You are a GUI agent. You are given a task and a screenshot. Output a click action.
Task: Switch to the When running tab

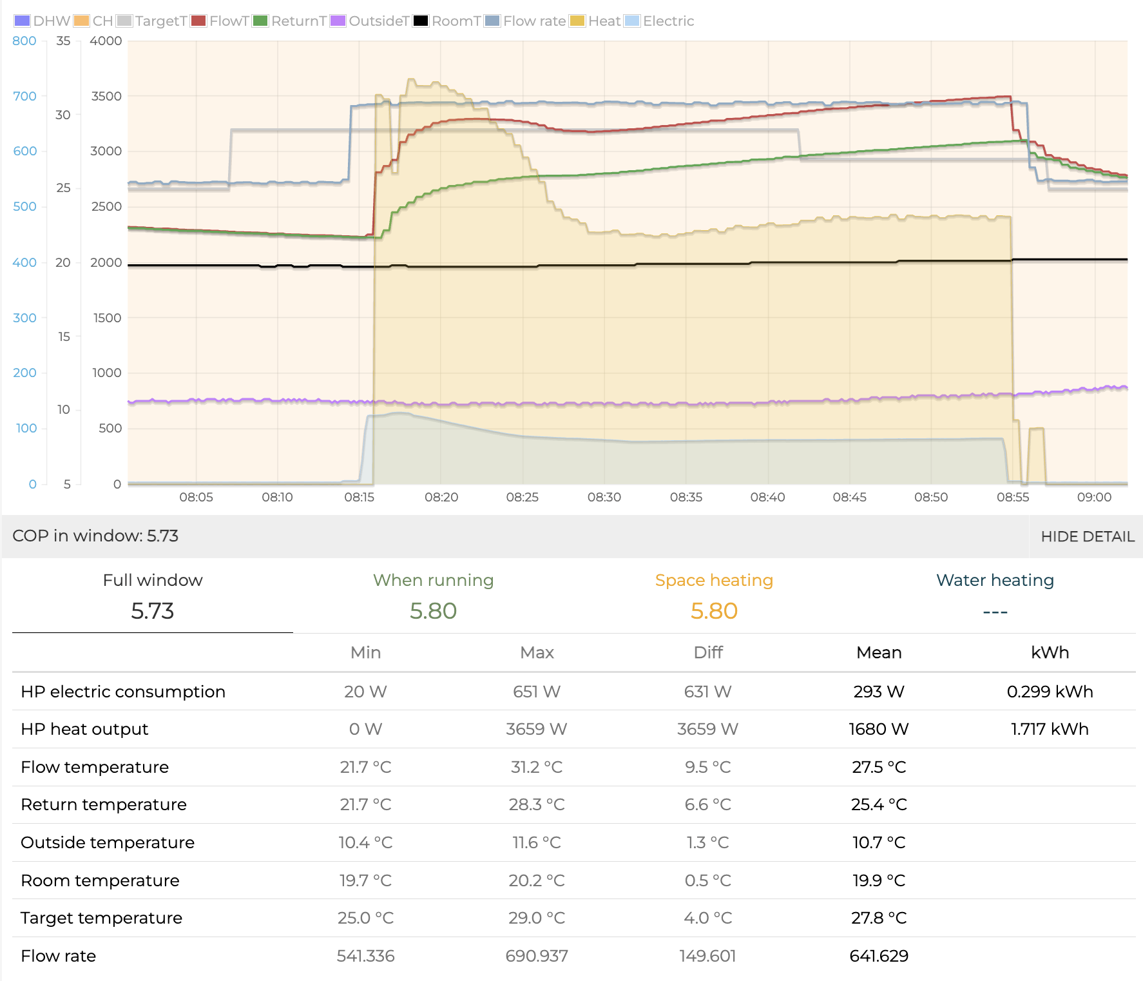[433, 596]
